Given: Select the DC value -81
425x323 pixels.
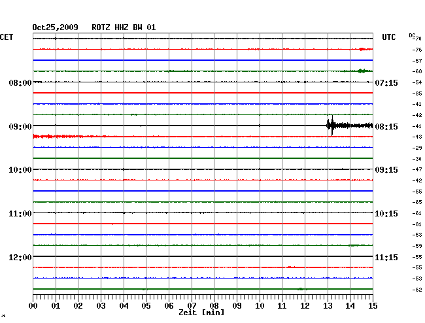Looking at the screenshot, I should pyautogui.click(x=417, y=224).
